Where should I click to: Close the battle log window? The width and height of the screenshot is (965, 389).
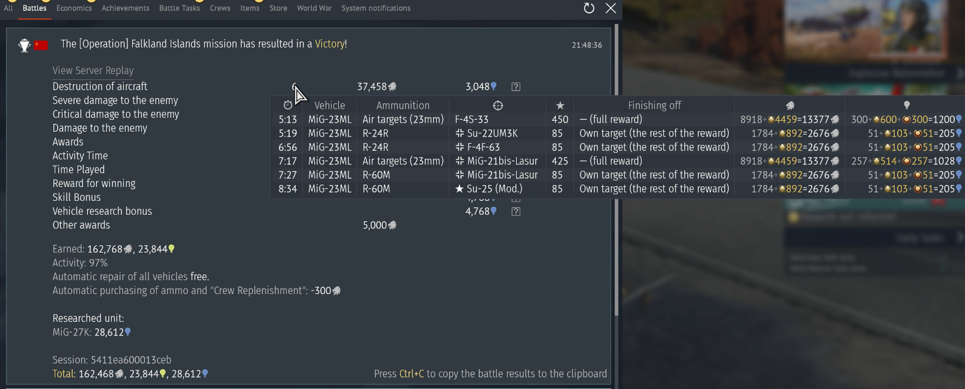tap(611, 8)
